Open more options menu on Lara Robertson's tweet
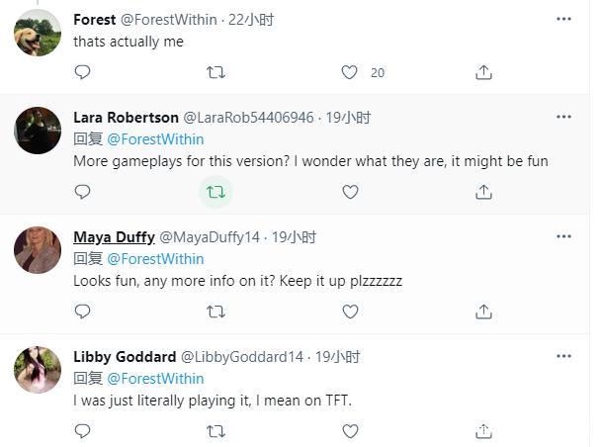The height and width of the screenshot is (447, 602). [x=563, y=117]
